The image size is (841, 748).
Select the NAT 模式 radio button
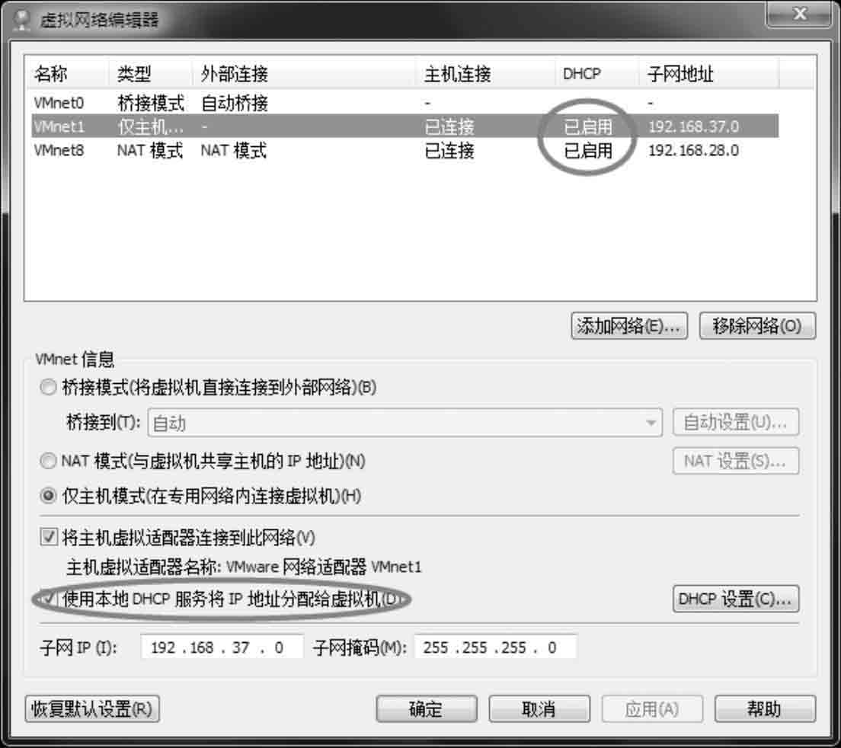pyautogui.click(x=48, y=461)
